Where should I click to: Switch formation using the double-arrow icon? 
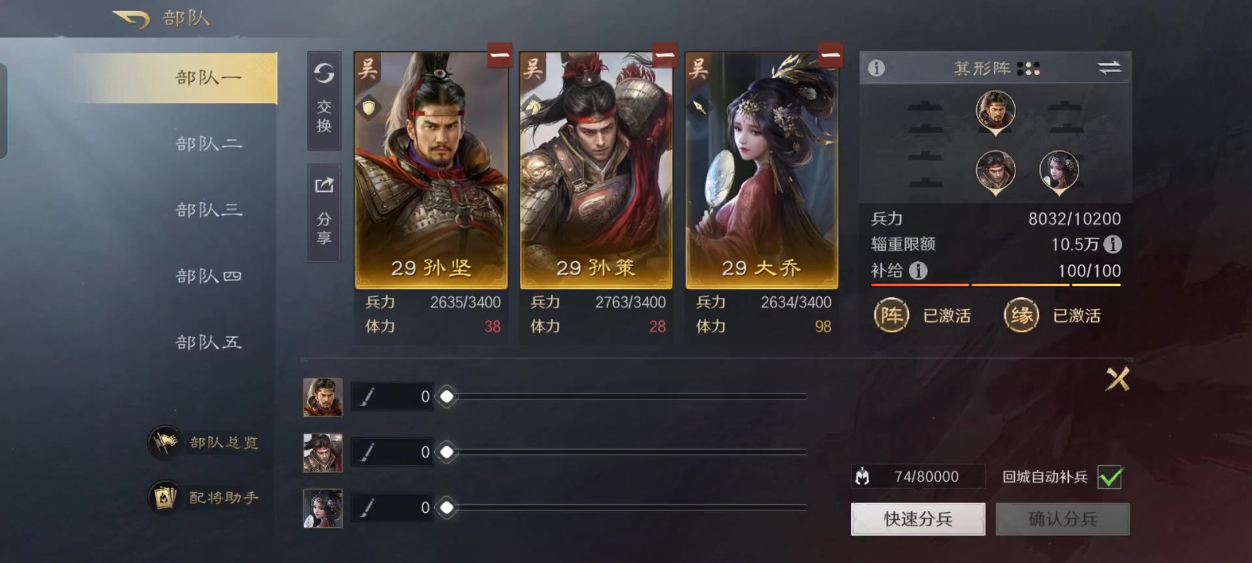[x=1109, y=68]
